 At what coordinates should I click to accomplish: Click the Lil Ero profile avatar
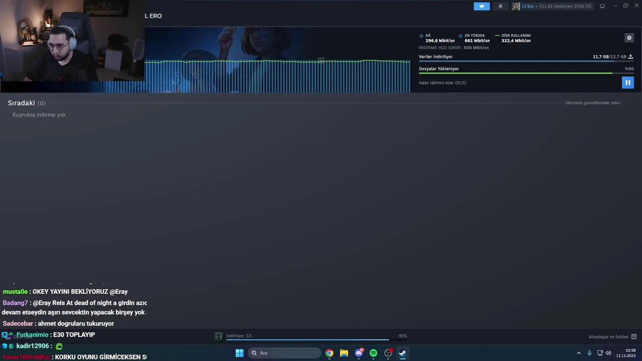(x=516, y=6)
